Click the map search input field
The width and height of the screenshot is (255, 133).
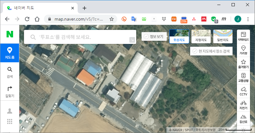click(80, 37)
